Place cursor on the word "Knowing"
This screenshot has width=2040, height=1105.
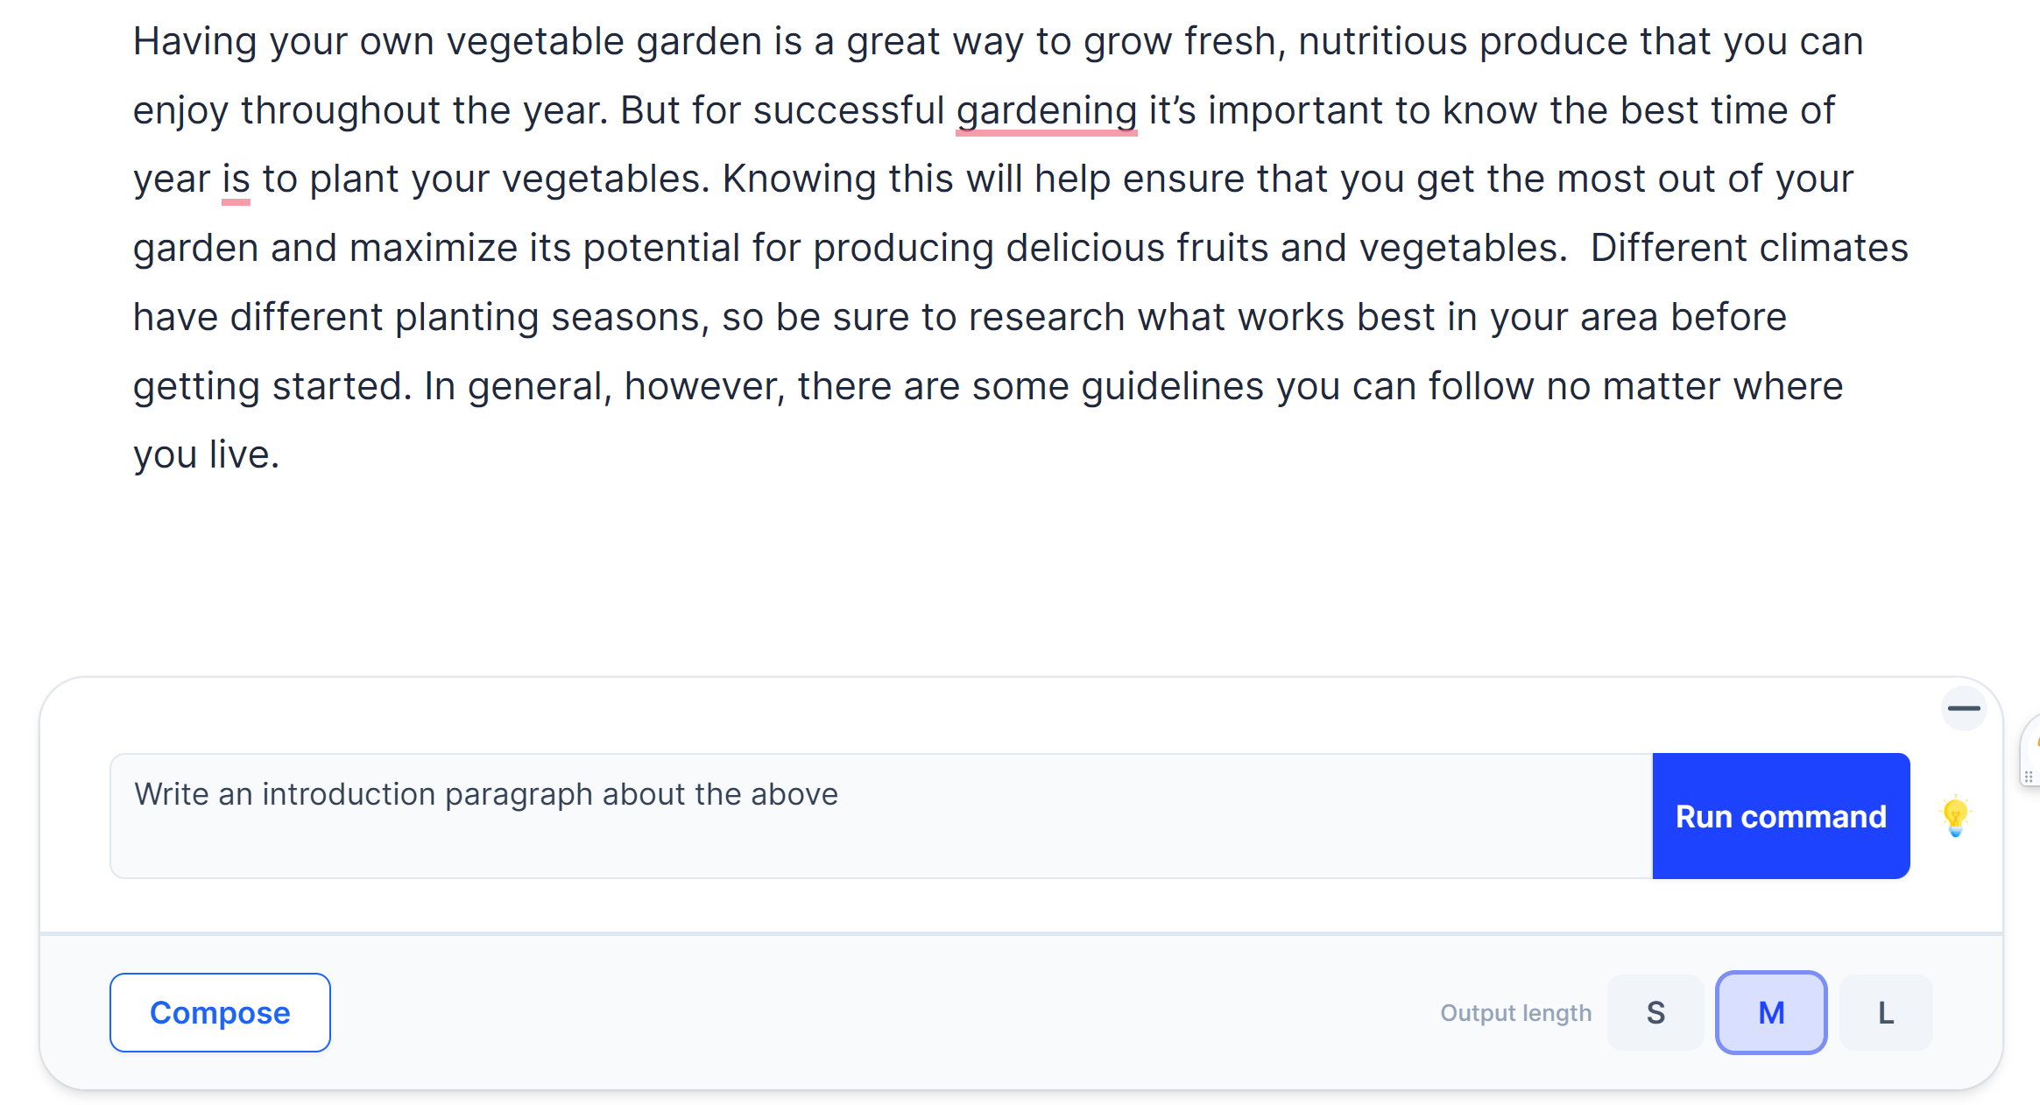click(x=799, y=179)
